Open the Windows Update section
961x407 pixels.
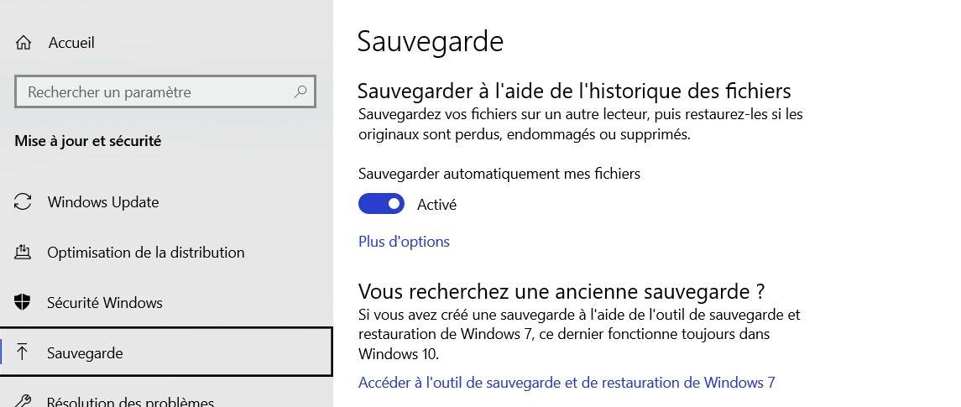coord(103,202)
